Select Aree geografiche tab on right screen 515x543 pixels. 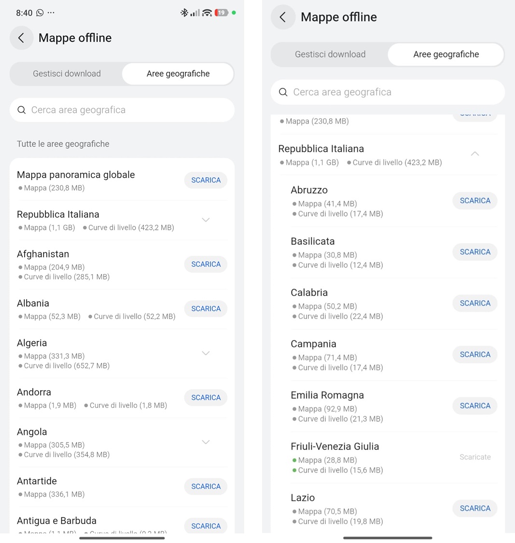point(446,55)
